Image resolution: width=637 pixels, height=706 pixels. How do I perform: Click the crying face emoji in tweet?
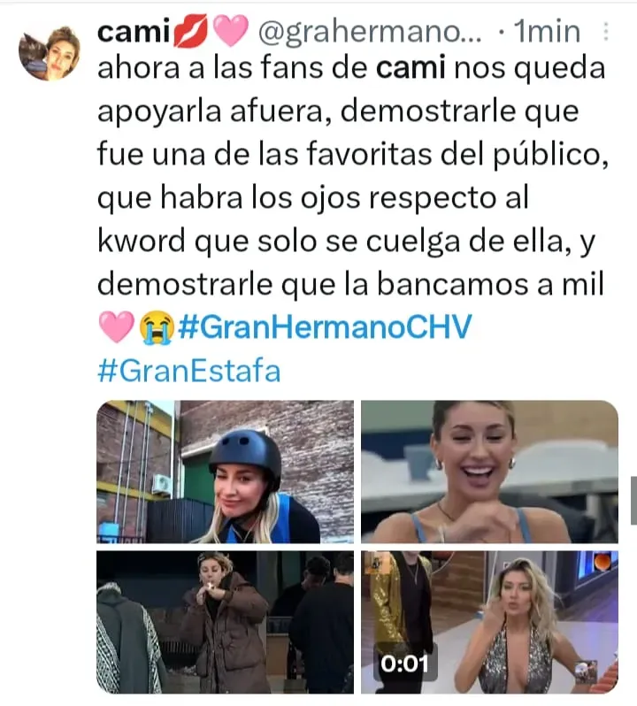(157, 327)
